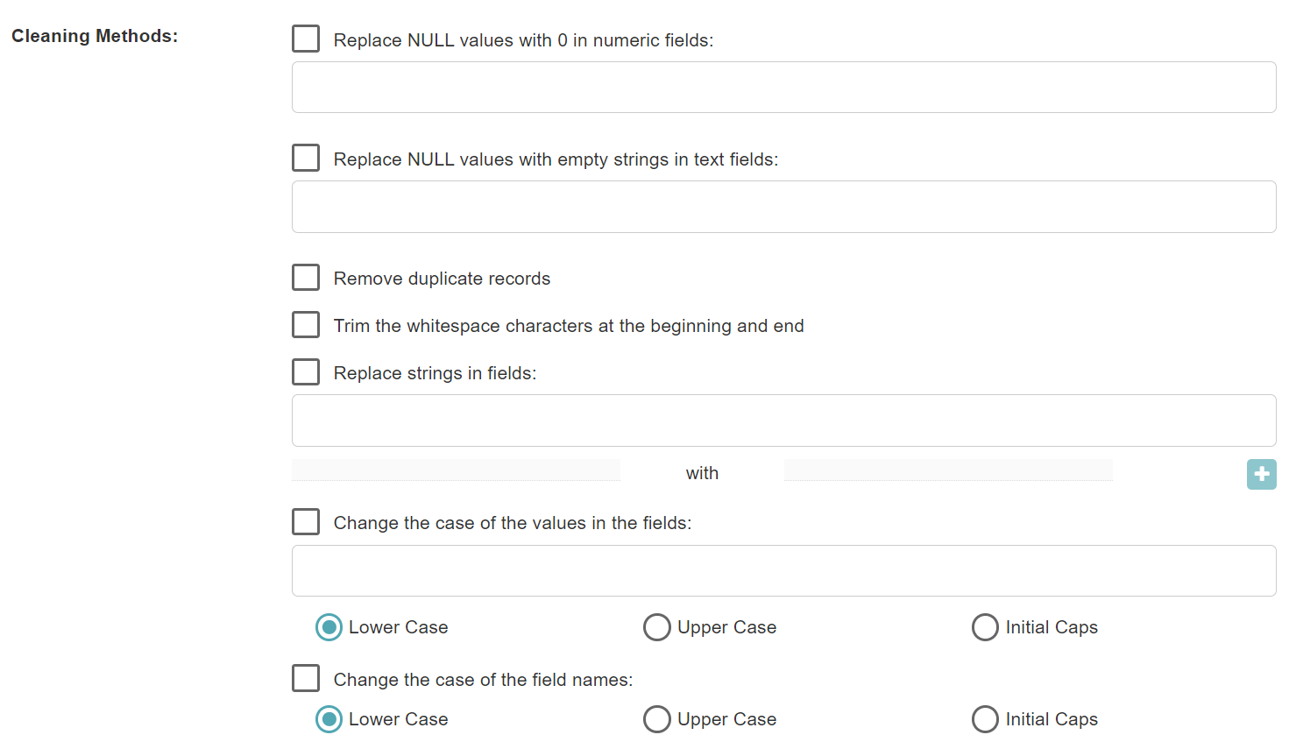Image resolution: width=1289 pixels, height=749 pixels.
Task: Check Remove duplicate records
Action: (306, 278)
